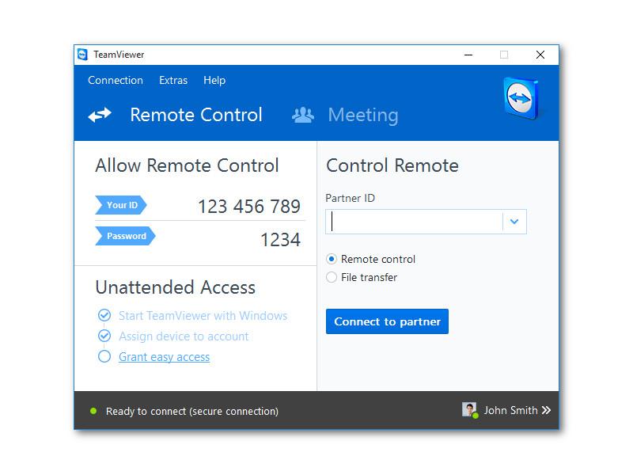633x475 pixels.
Task: Open the Partner ID dropdown arrow
Action: pyautogui.click(x=514, y=222)
